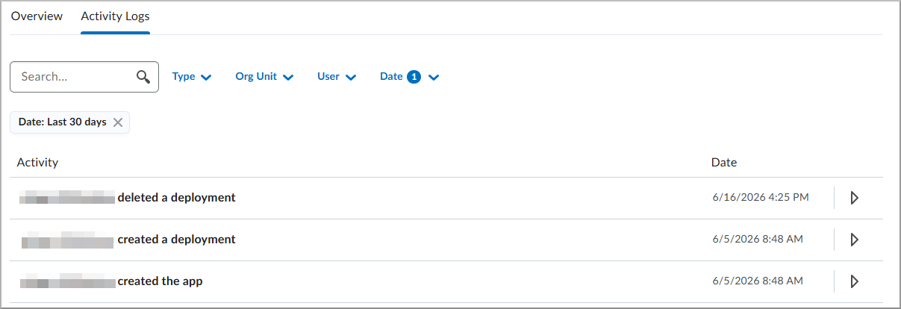Click the Date filter count badge
Screen dimensions: 901x309
tap(414, 77)
